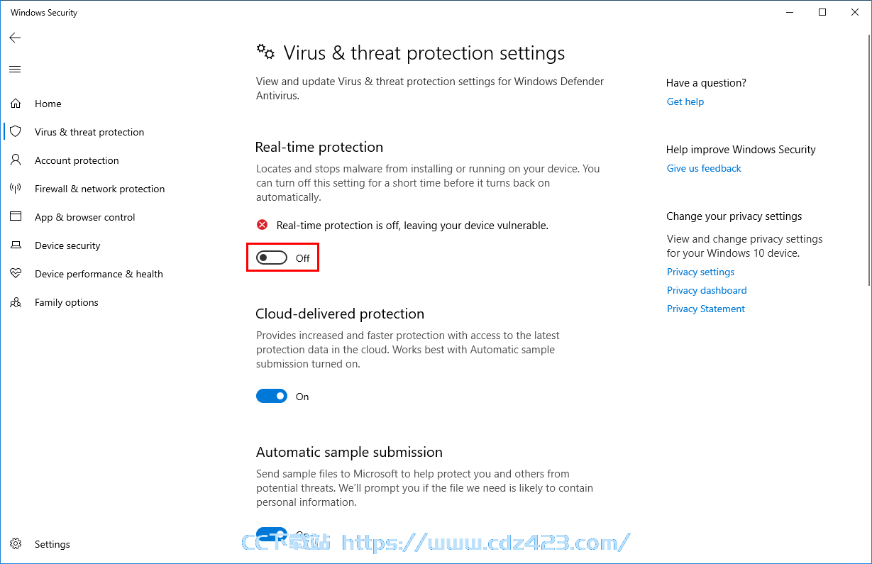Viewport: 872px width, 564px height.
Task: Click the Account protection person icon
Action: click(16, 160)
